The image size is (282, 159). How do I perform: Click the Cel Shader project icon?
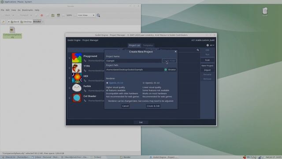click(x=77, y=98)
